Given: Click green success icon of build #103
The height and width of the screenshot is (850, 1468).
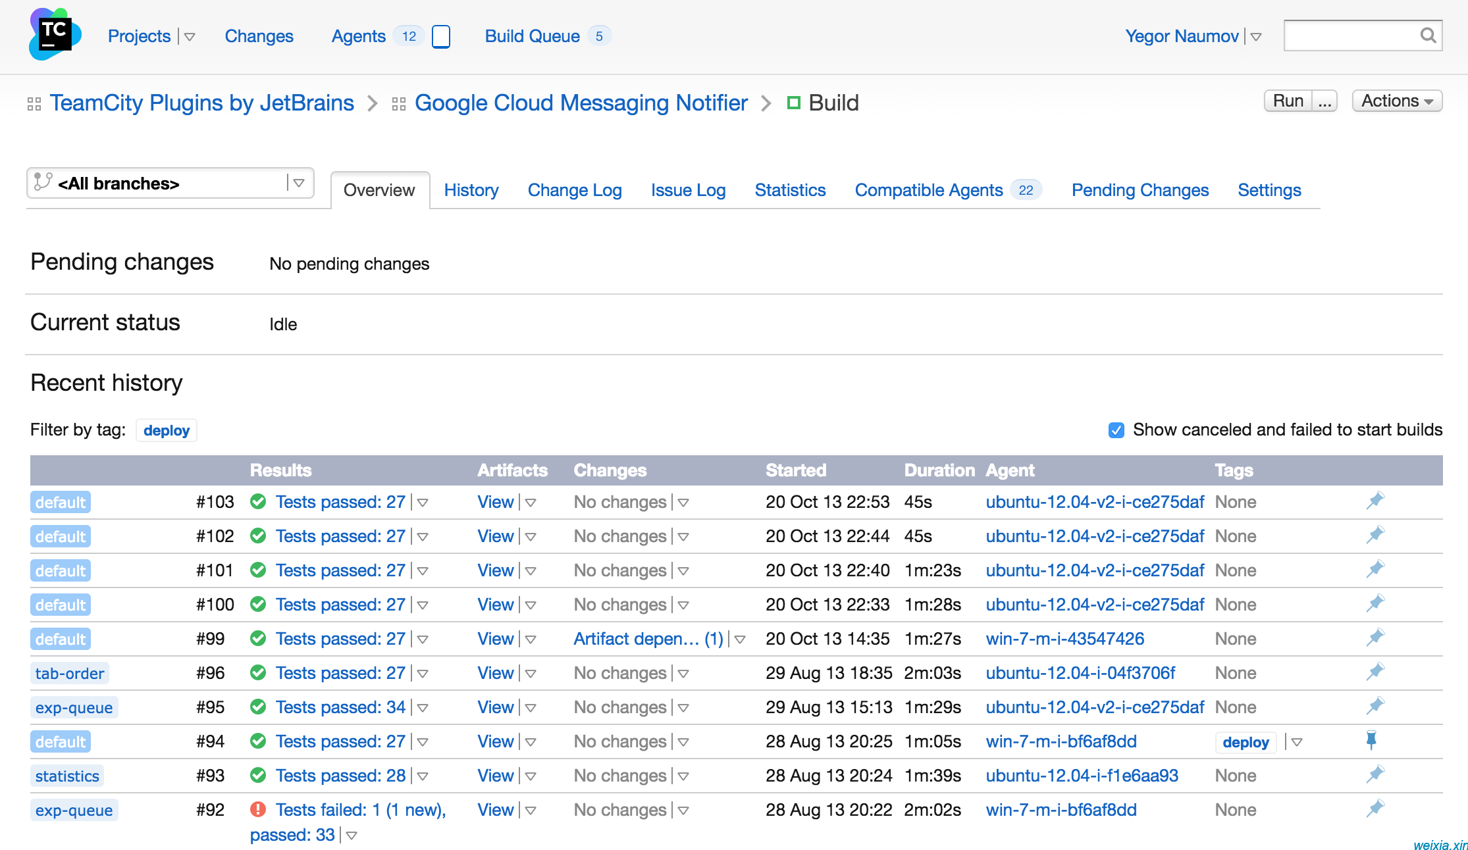Looking at the screenshot, I should 258,501.
